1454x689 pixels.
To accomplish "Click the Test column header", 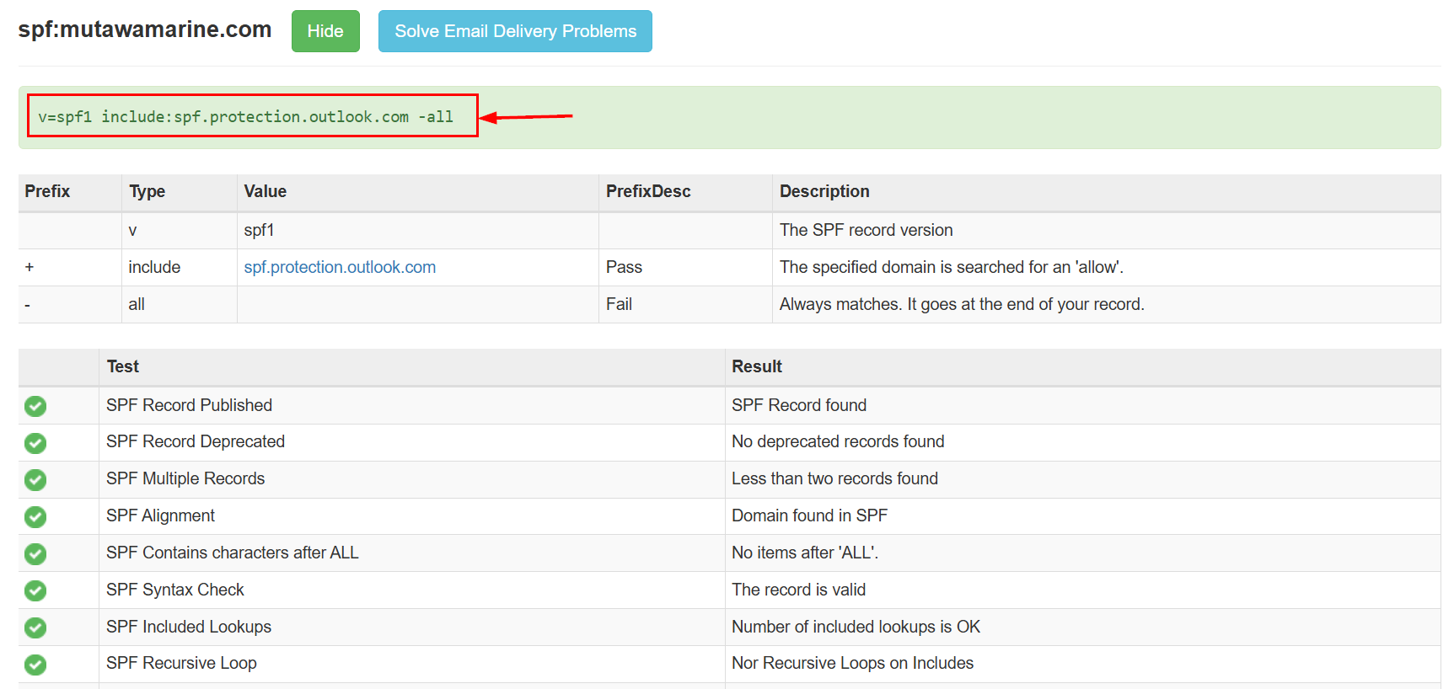I will (x=123, y=366).
